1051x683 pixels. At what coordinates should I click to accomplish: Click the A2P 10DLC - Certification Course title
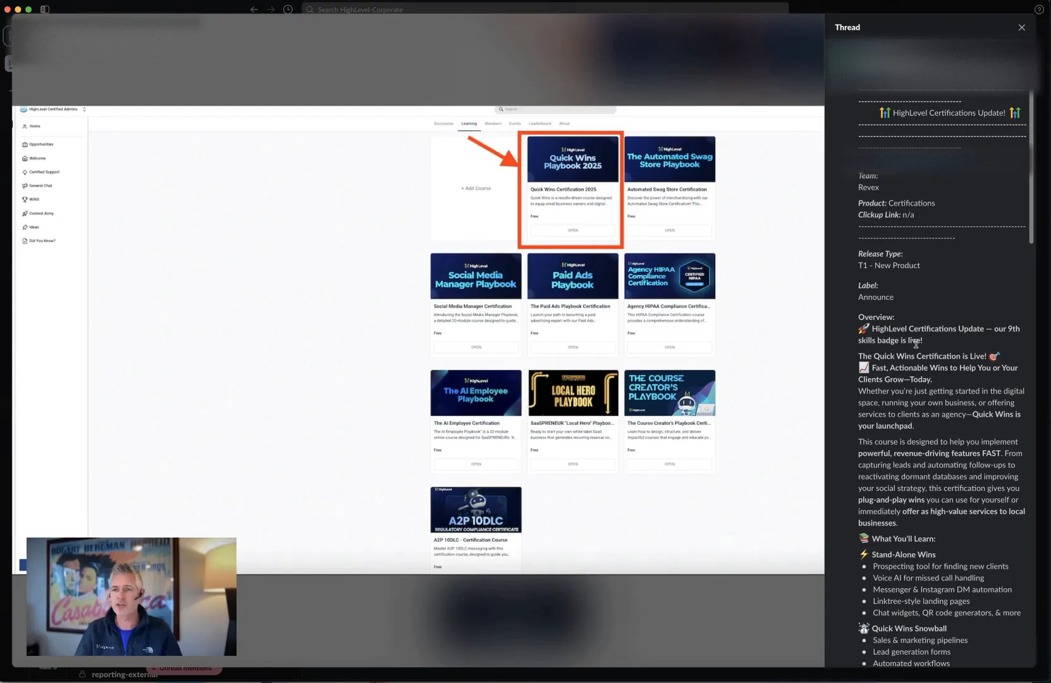pos(470,540)
